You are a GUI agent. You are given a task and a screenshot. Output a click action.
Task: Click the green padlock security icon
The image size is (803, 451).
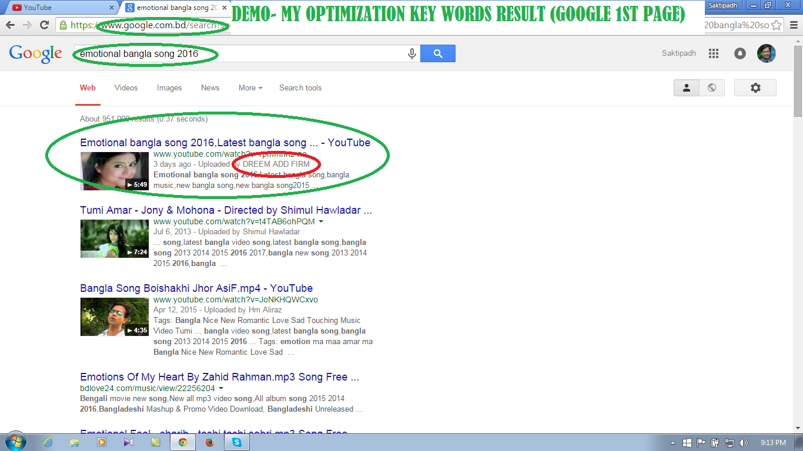coord(63,25)
